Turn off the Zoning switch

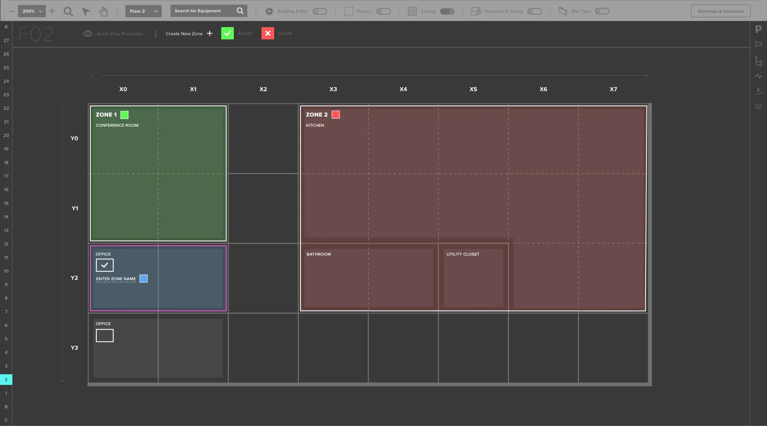[x=447, y=11]
